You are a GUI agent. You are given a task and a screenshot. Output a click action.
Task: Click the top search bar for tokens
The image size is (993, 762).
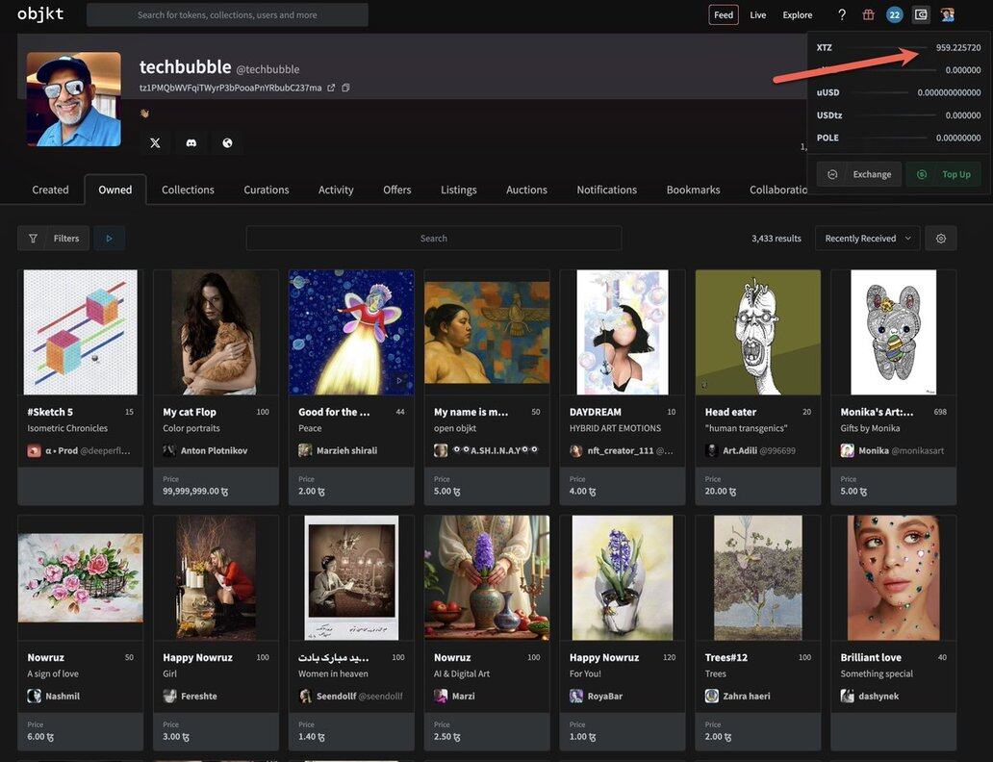pos(227,14)
